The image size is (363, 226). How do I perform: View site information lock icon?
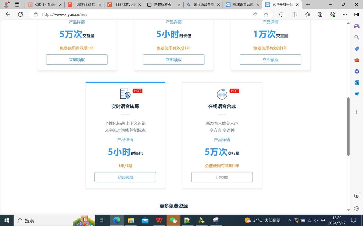tap(36, 14)
